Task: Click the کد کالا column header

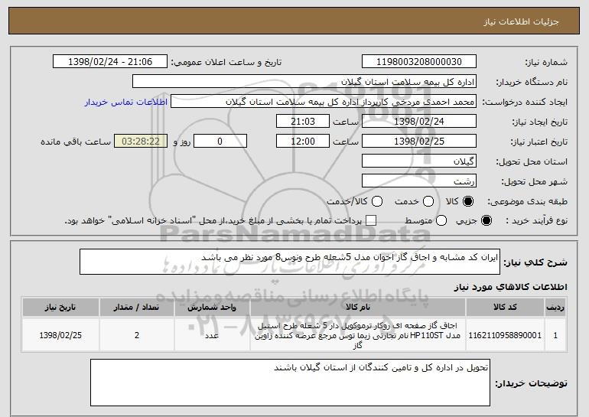Action: point(505,308)
